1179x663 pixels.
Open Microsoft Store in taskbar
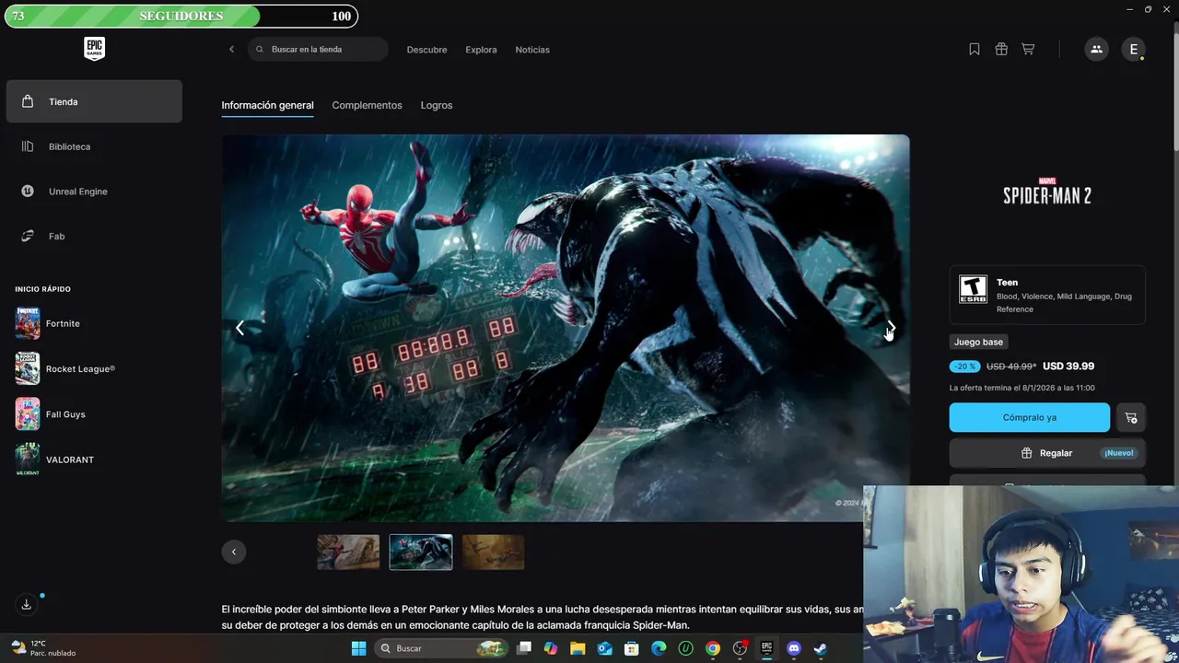[632, 648]
